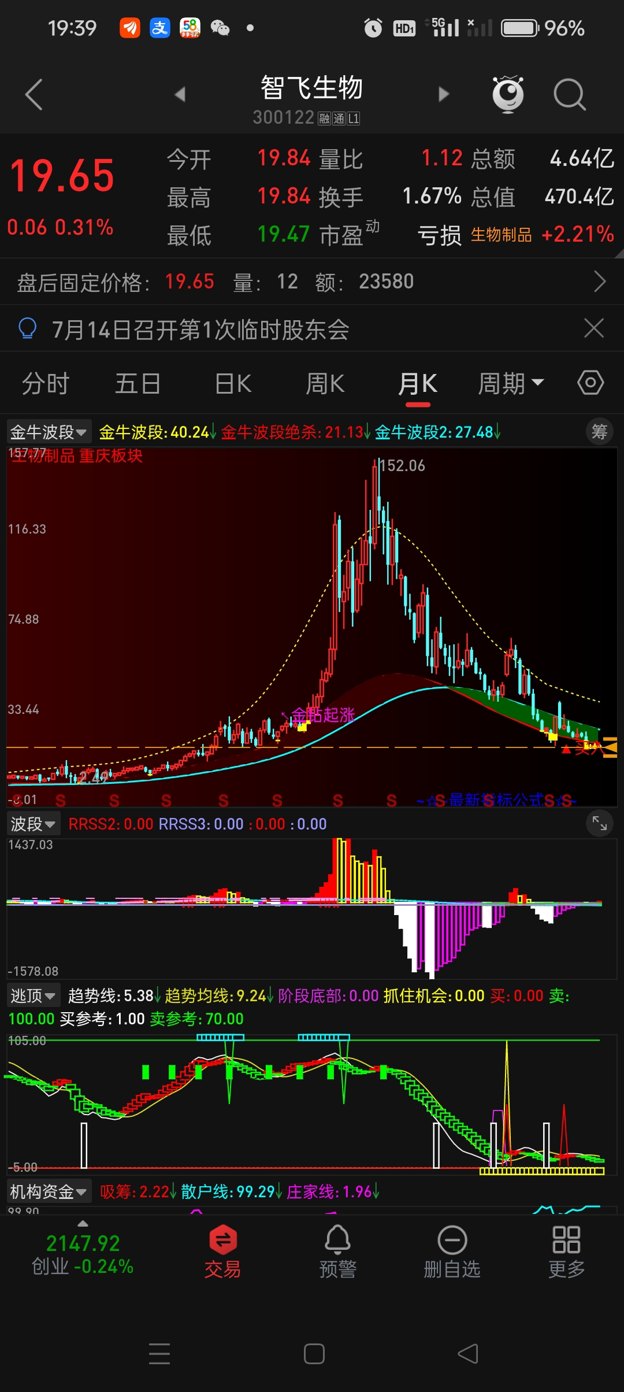Open stock search magnifier

(570, 94)
